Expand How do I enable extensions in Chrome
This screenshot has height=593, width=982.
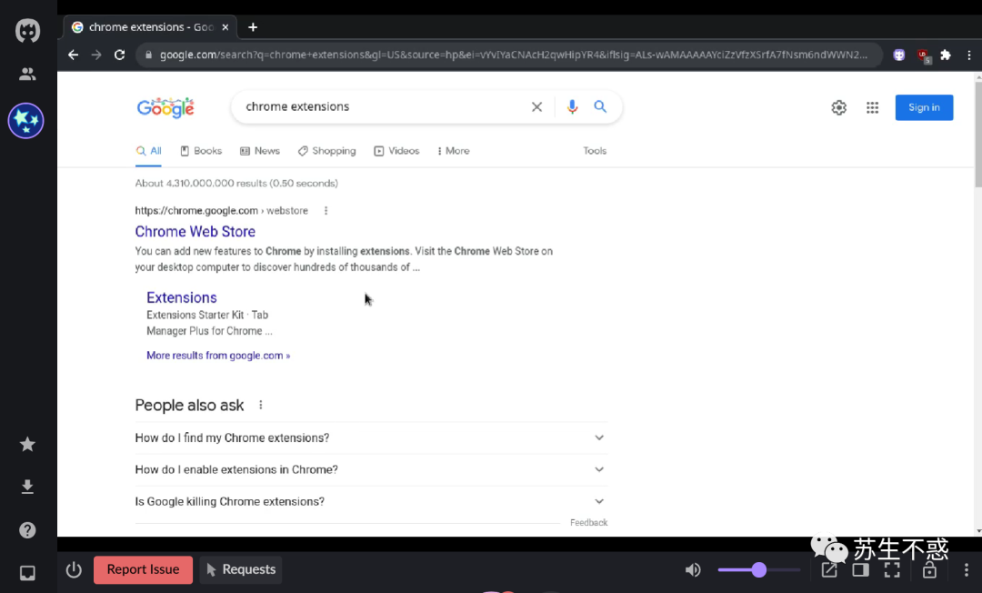coord(371,469)
